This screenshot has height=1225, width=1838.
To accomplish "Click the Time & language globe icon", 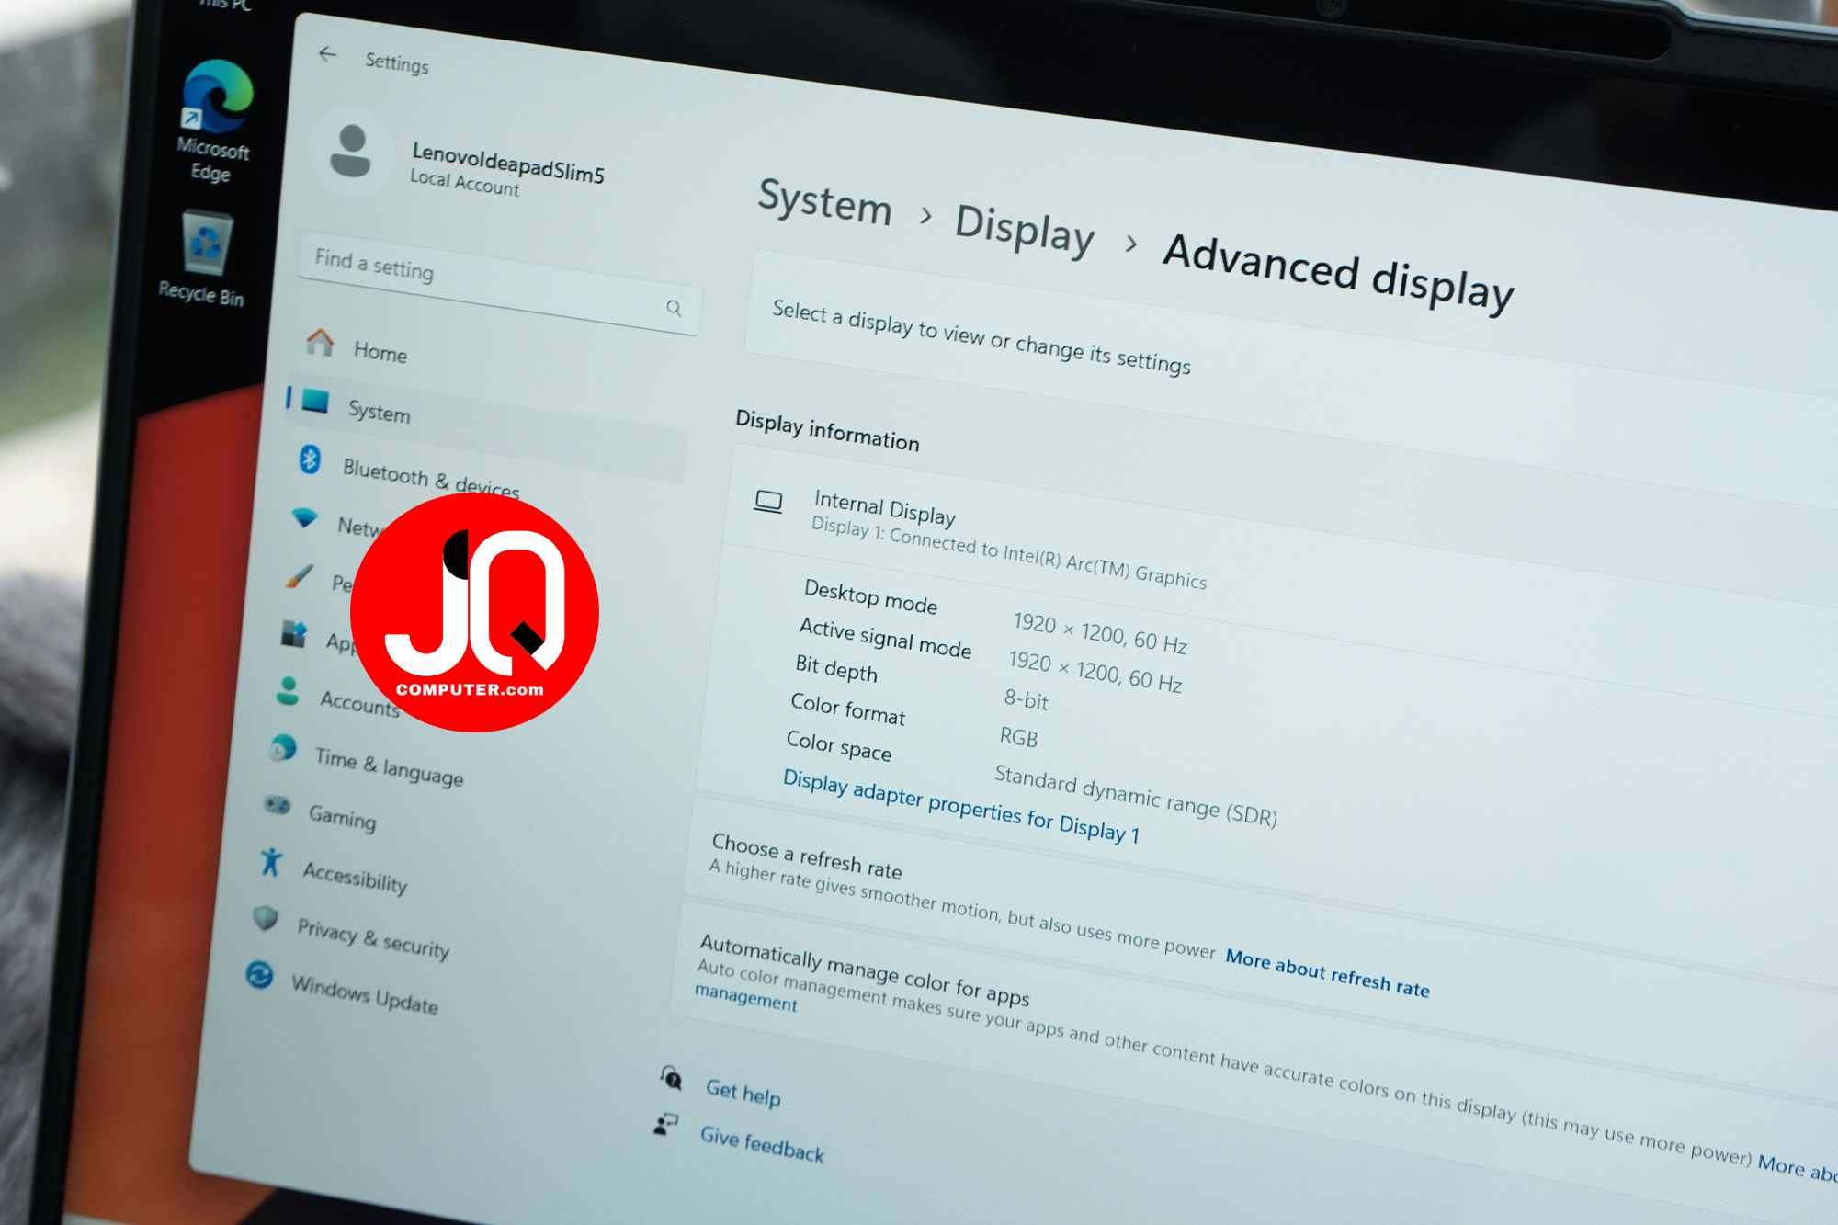I will click(282, 748).
